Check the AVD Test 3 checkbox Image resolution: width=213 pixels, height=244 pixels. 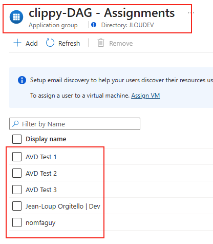pyautogui.click(x=17, y=190)
